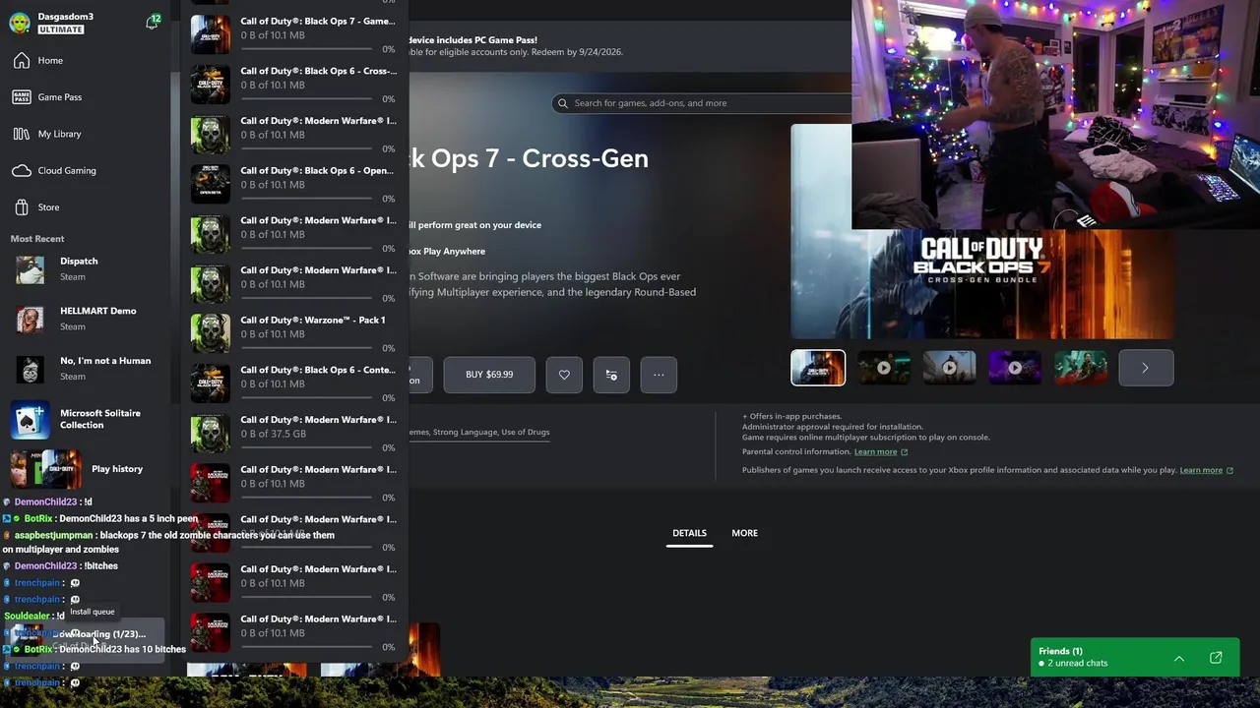Expand Friends chat panel chevron
Screen dimensions: 1260x708
pyautogui.click(x=1179, y=658)
